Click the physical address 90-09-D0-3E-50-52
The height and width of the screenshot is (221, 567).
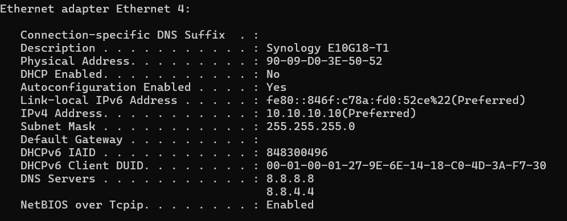click(324, 61)
